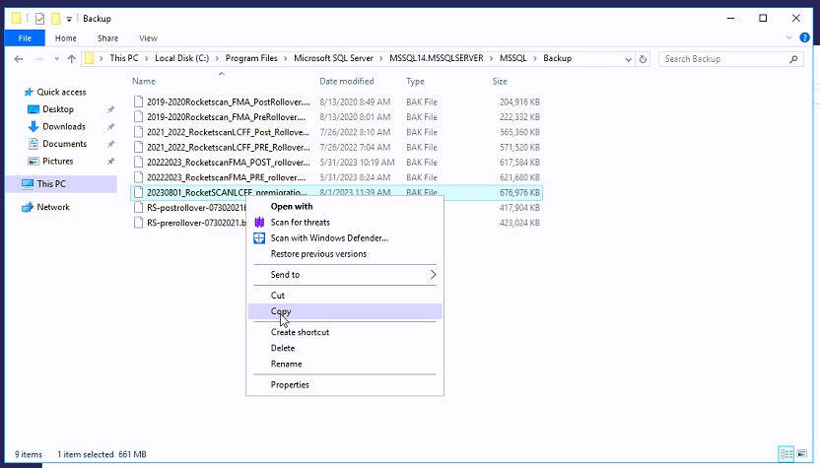
Task: Click the pin icon beside Documents
Action: 110,144
